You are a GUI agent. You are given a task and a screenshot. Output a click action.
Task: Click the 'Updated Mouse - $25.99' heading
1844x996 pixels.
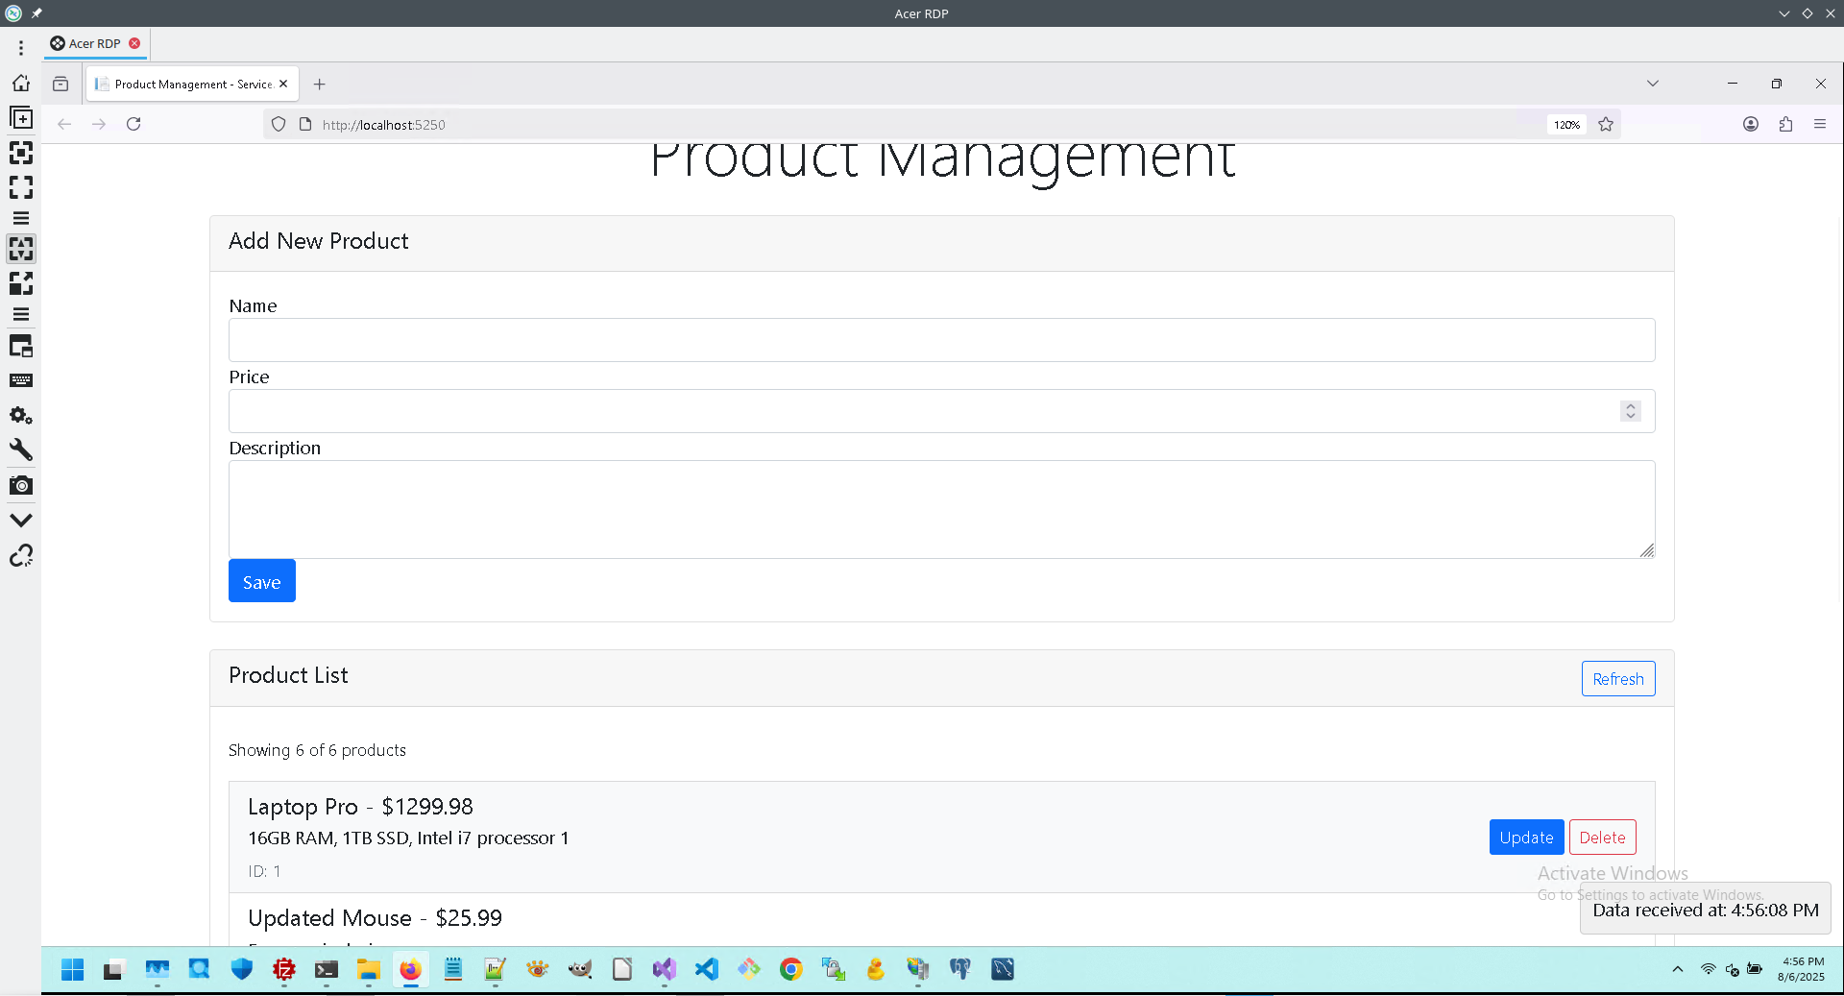375,918
